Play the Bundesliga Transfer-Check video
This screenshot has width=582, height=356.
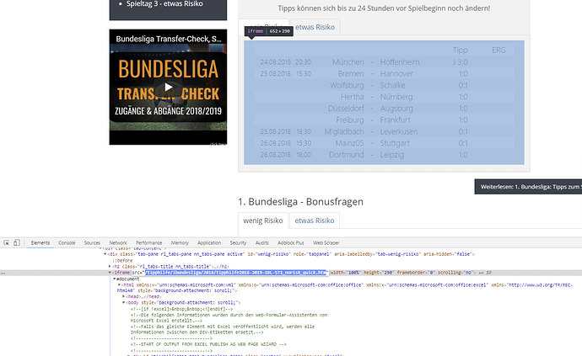[169, 87]
